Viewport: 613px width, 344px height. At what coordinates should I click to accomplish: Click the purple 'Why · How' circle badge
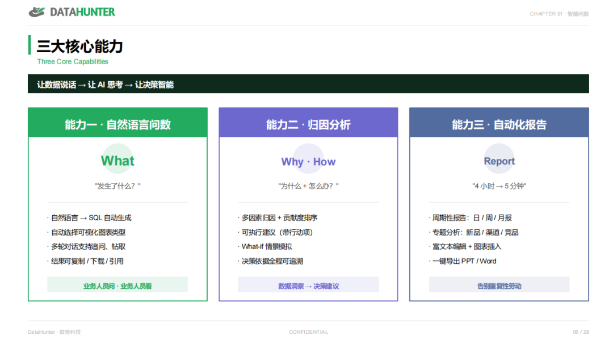point(308,159)
